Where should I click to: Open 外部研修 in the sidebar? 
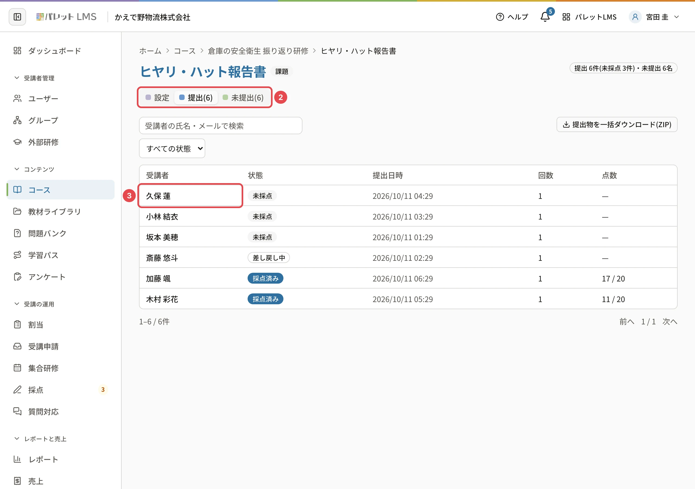(61, 142)
